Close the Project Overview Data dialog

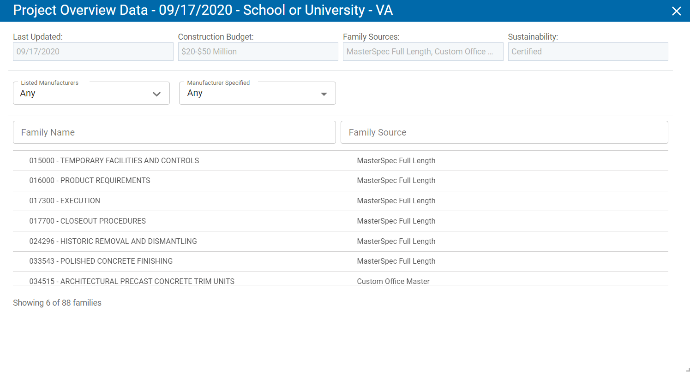tap(676, 11)
